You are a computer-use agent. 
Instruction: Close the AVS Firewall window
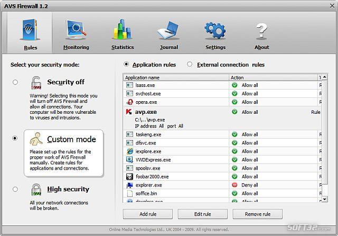332,6
